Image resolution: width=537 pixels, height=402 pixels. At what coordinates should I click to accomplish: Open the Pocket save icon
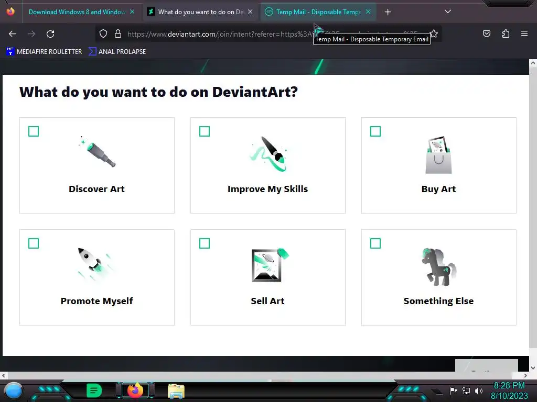[x=486, y=33]
